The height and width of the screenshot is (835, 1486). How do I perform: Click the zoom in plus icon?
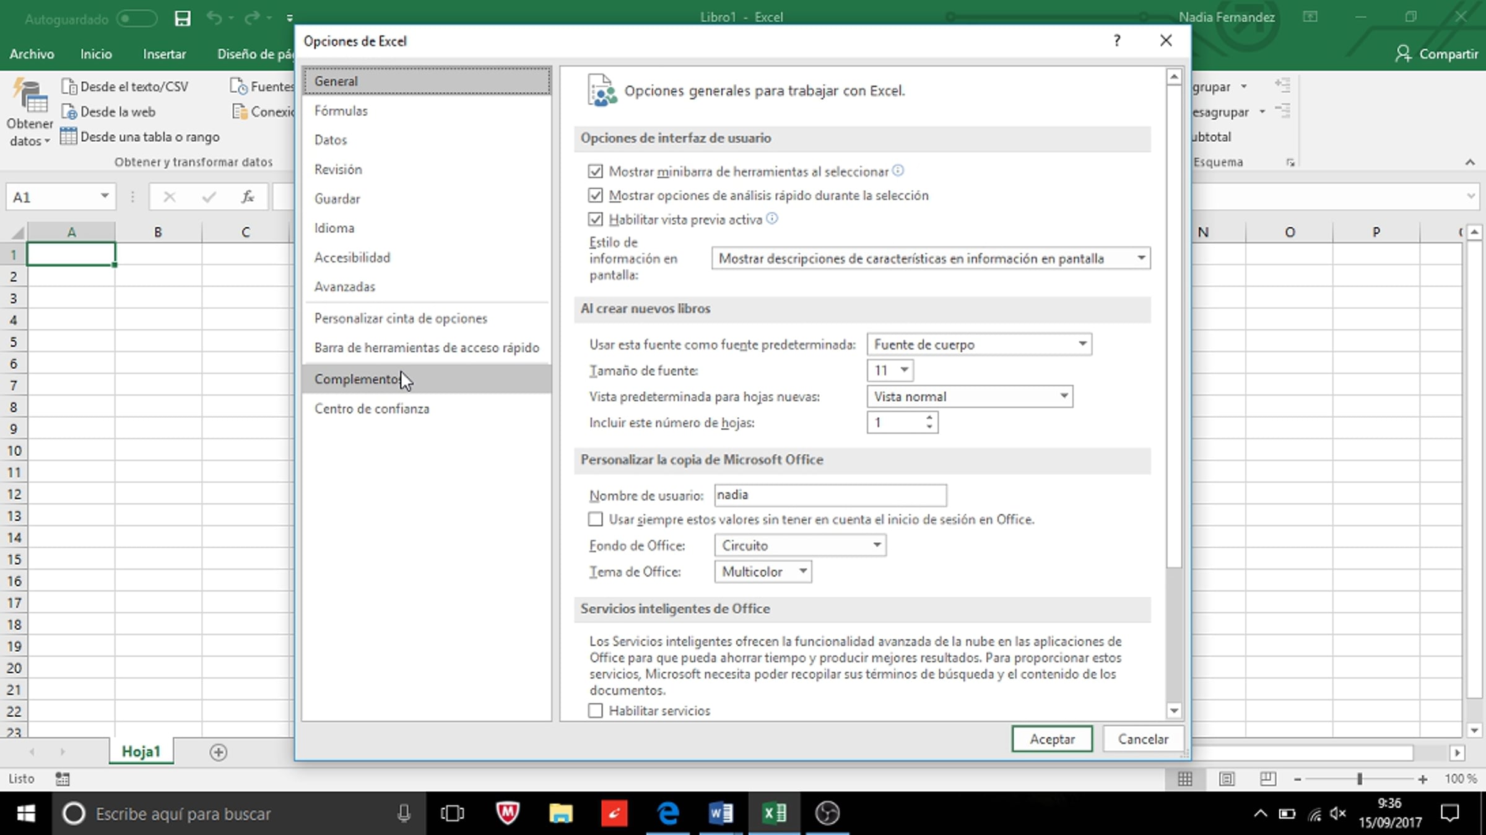click(1423, 779)
